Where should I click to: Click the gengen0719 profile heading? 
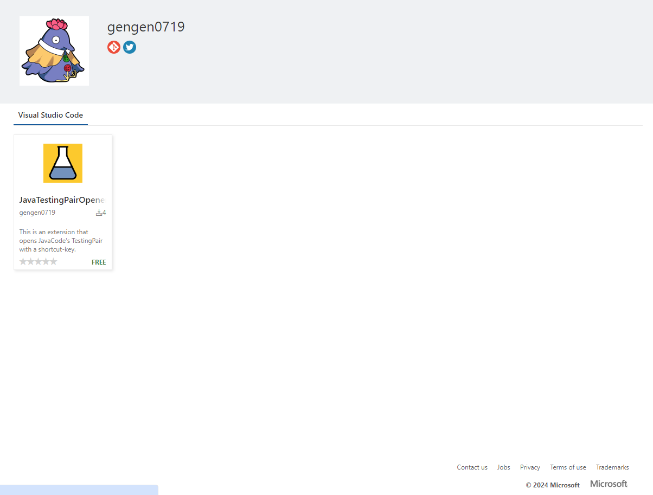click(x=146, y=27)
